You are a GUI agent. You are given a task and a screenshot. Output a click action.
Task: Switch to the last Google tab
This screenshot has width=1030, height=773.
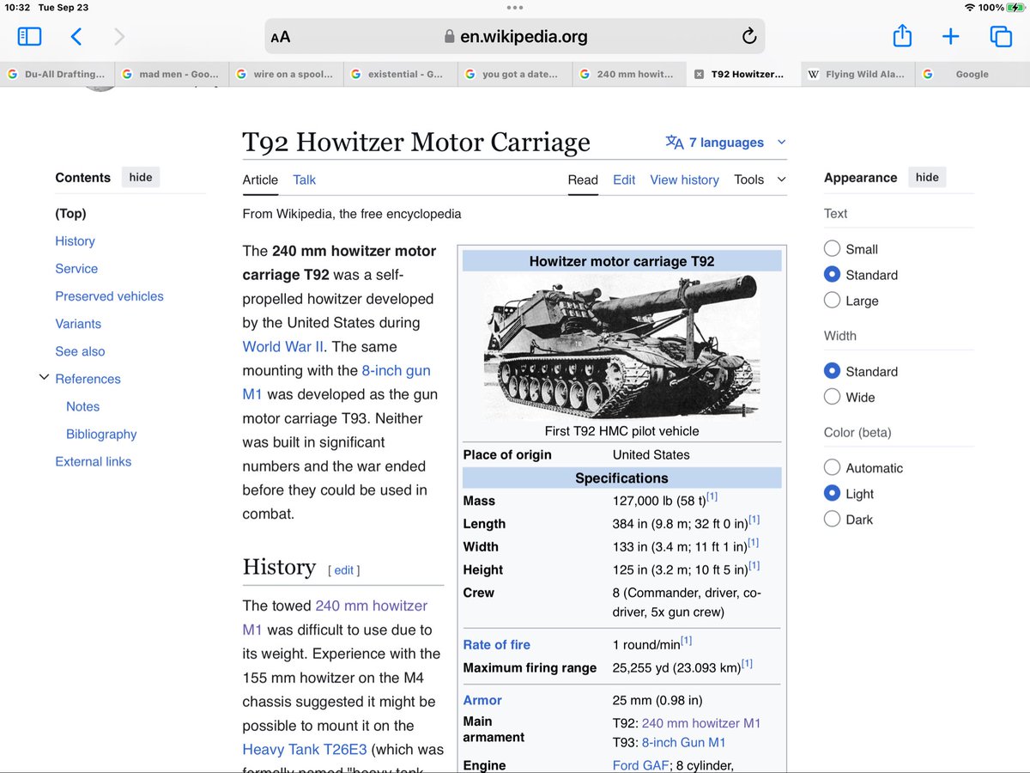[972, 75]
